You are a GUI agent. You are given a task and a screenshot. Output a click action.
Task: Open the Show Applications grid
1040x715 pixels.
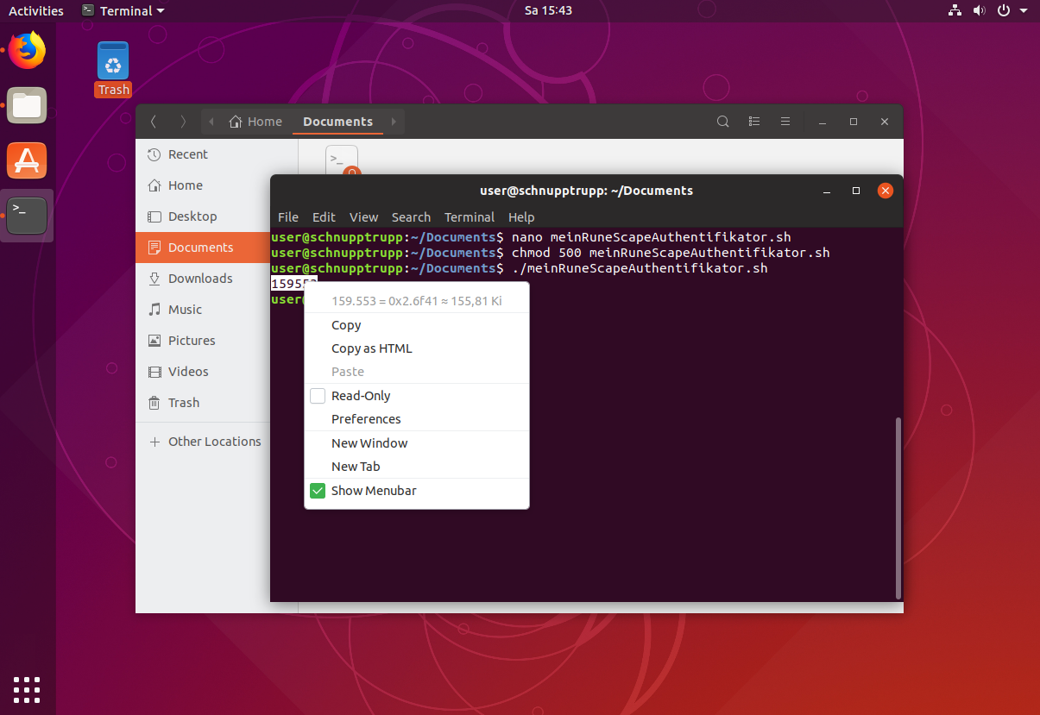coord(27,689)
